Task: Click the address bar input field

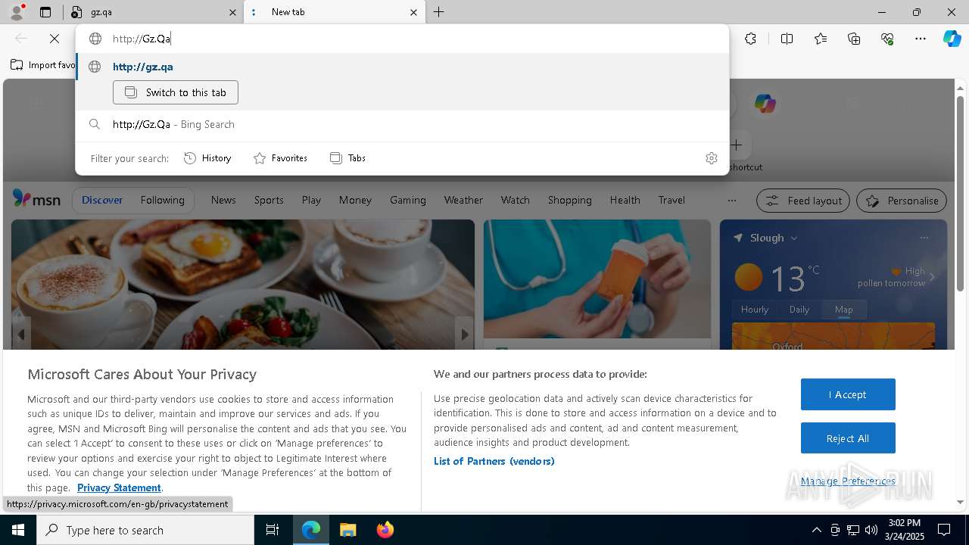Action: tap(402, 39)
